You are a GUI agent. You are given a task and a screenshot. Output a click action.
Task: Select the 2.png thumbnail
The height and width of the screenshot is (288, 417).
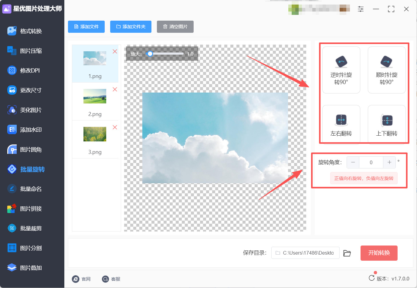(x=95, y=96)
